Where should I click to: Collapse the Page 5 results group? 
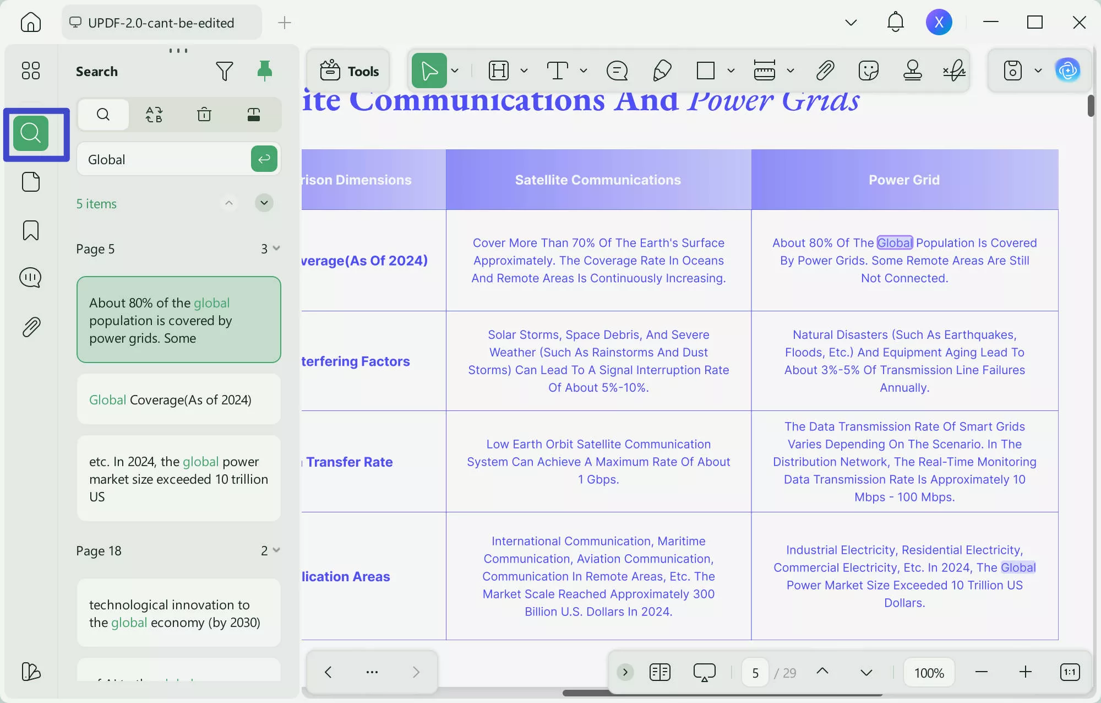pos(276,248)
